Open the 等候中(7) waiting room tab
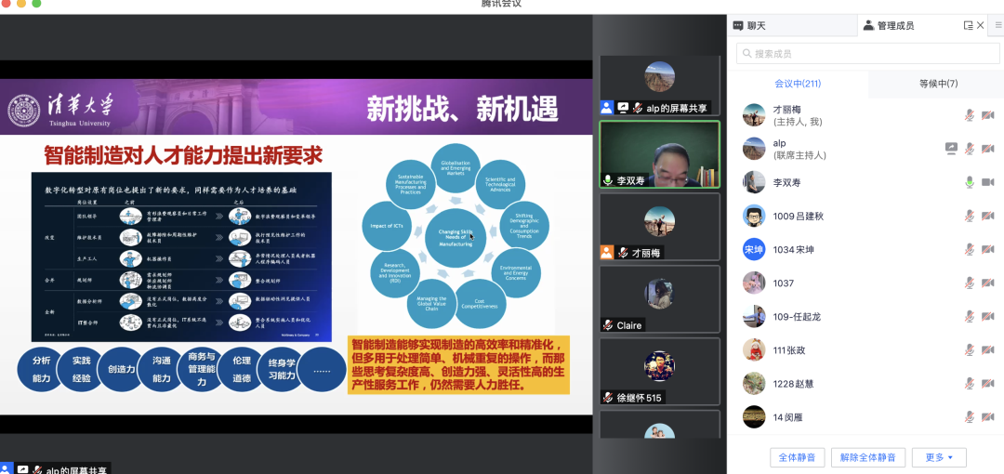Screen dimensions: 1004x474 (x=939, y=84)
